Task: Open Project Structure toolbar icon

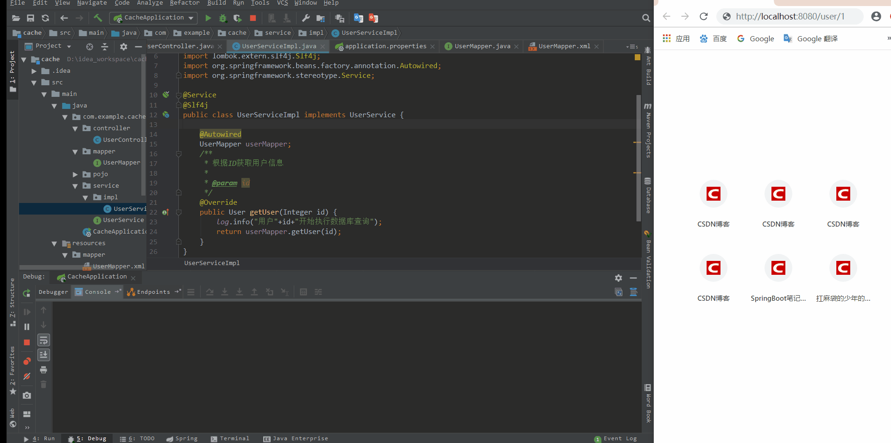Action: pyautogui.click(x=321, y=18)
